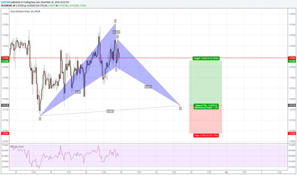Click the 28 date label on time axis
The width and height of the screenshot is (297, 175).
121,172
